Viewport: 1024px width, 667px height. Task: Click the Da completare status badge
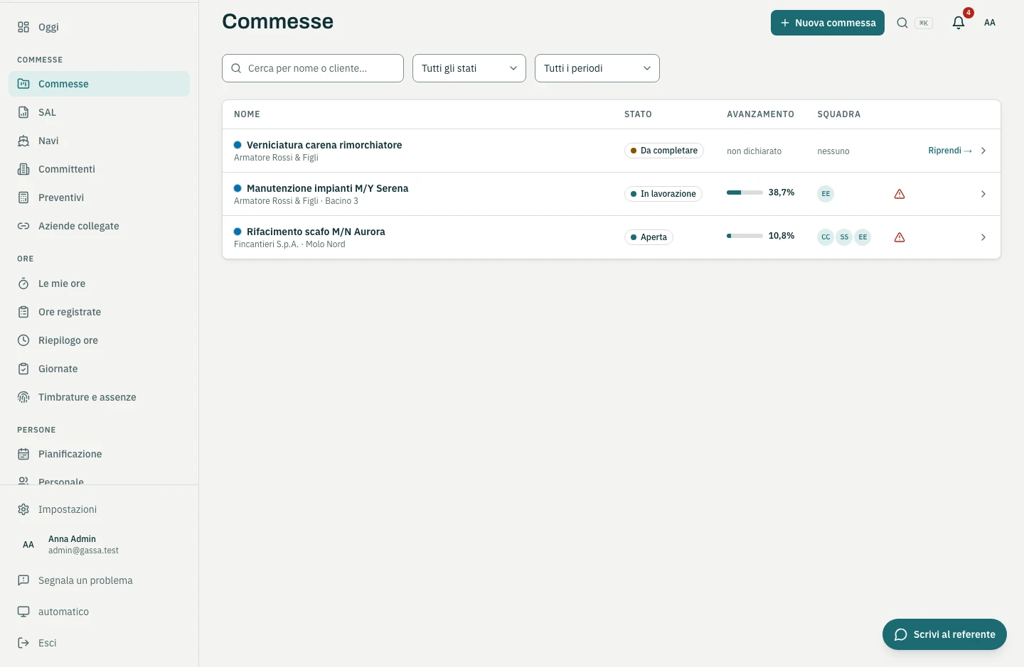tap(664, 151)
